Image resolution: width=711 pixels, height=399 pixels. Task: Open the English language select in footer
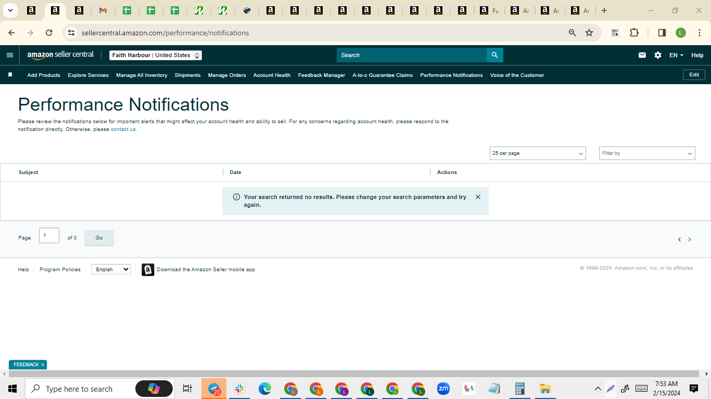[111, 269]
